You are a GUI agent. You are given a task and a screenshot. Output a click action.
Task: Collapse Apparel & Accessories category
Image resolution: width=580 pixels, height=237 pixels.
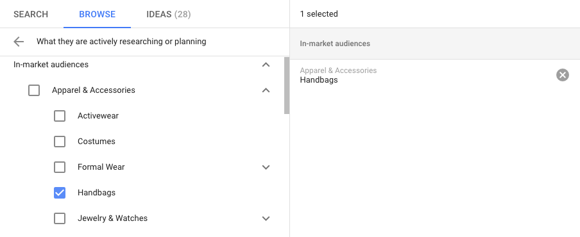point(266,90)
